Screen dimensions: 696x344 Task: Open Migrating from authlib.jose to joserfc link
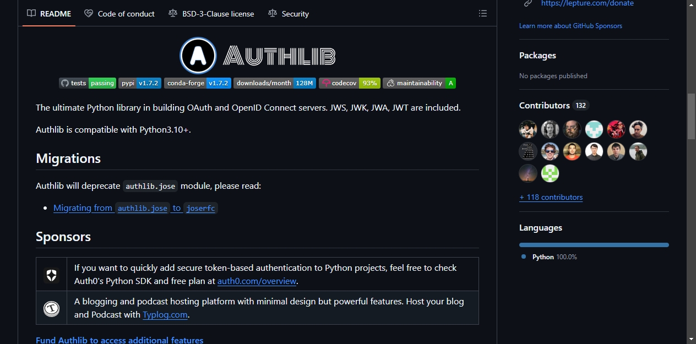(x=135, y=208)
